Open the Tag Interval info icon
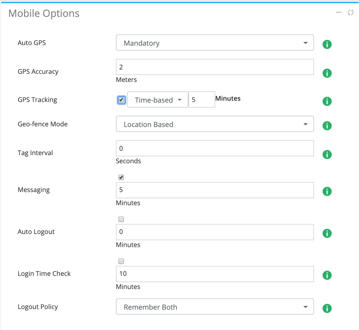The height and width of the screenshot is (330, 359). tap(327, 155)
